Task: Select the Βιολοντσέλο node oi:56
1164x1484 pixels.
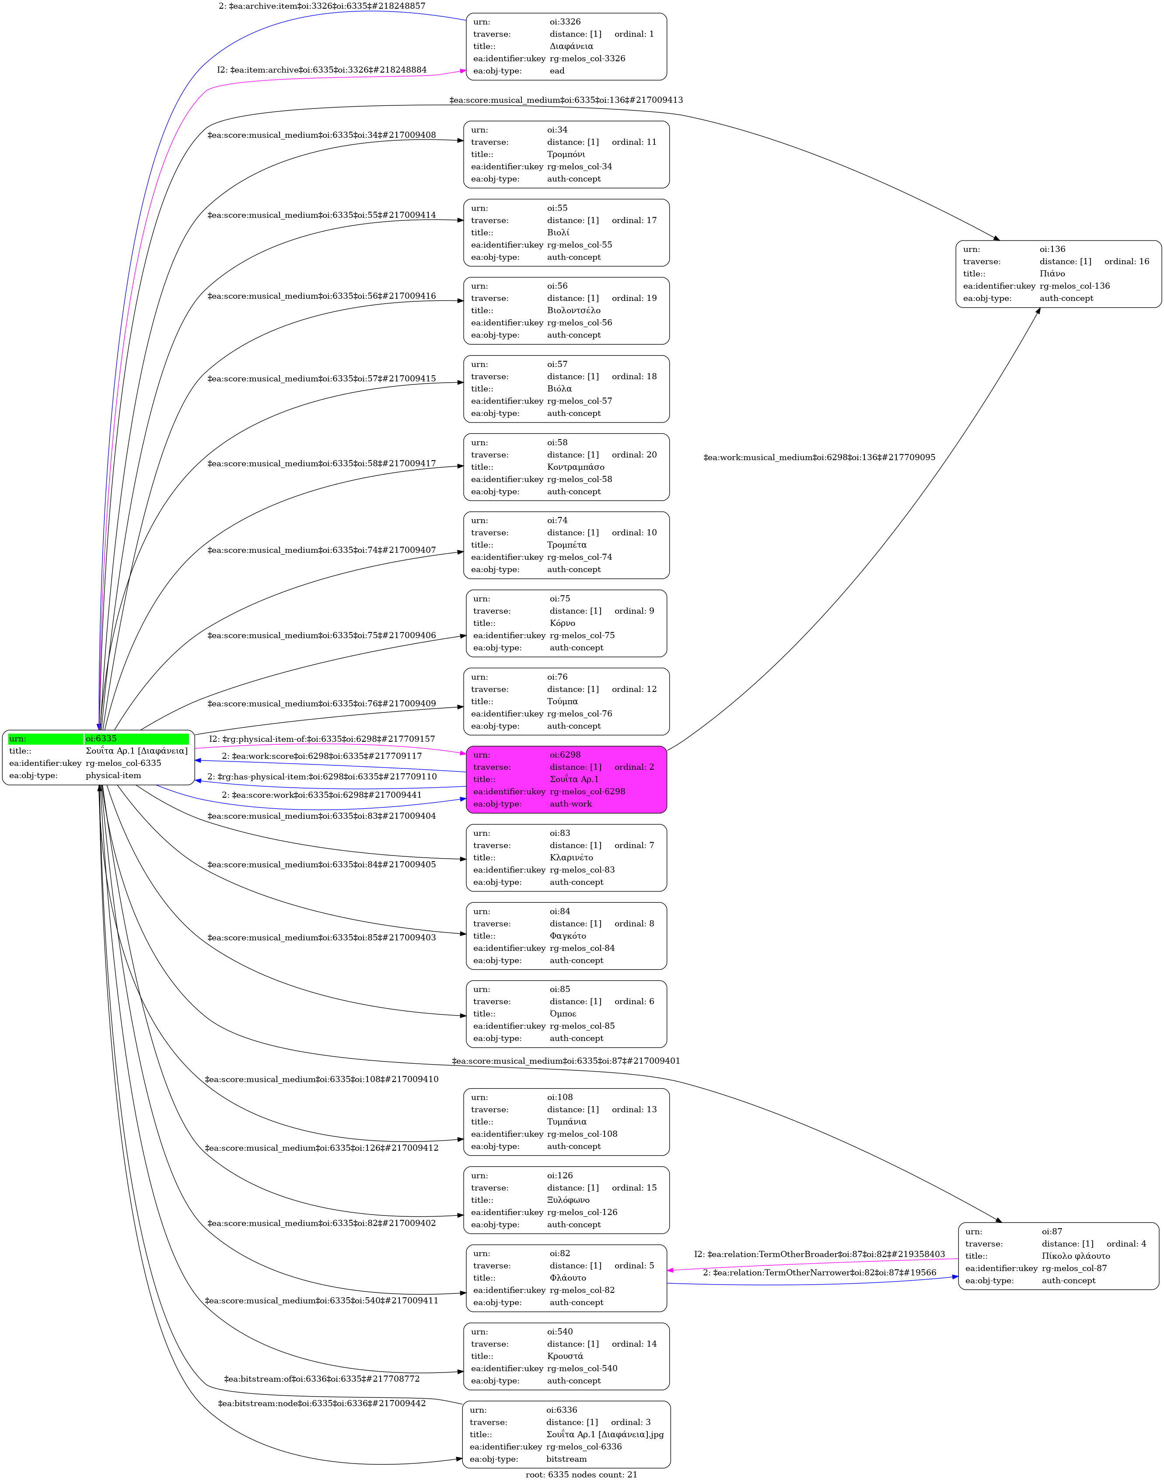Action: point(566,311)
